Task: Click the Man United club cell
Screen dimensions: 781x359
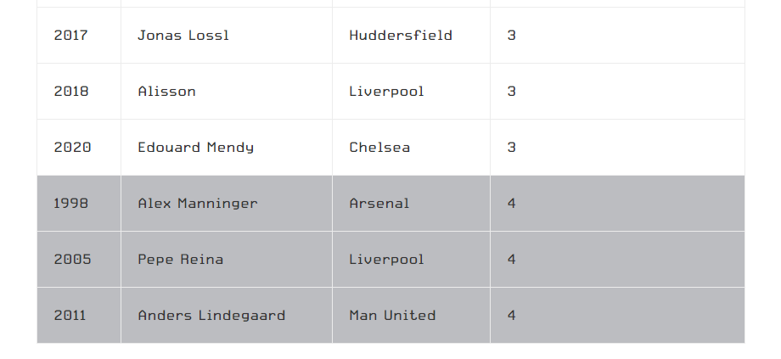Action: point(392,316)
